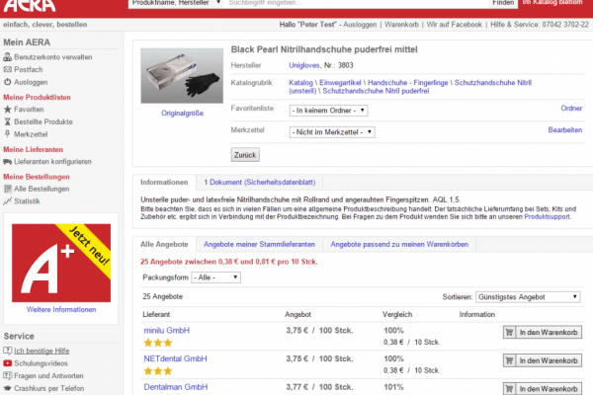
Task: Click the Benutzerkonto verwalten user icon
Action: pos(8,58)
